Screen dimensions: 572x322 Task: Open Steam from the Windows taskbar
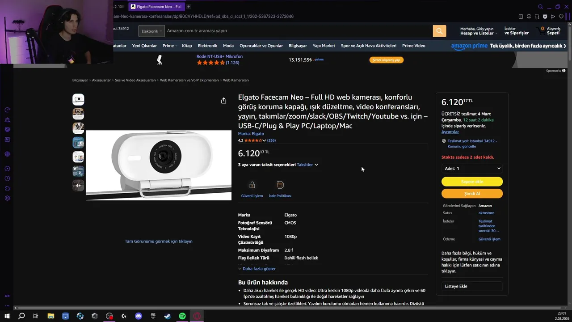pyautogui.click(x=168, y=316)
